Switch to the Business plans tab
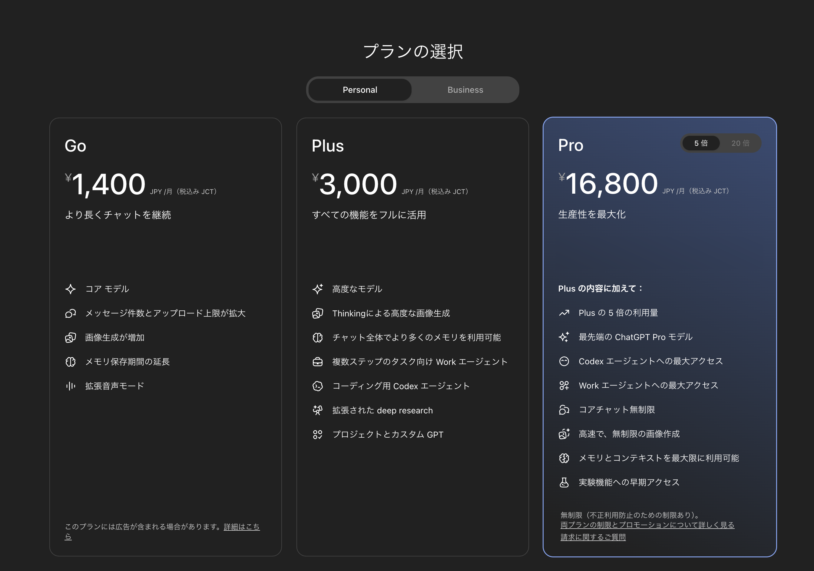Image resolution: width=814 pixels, height=571 pixels. (465, 90)
